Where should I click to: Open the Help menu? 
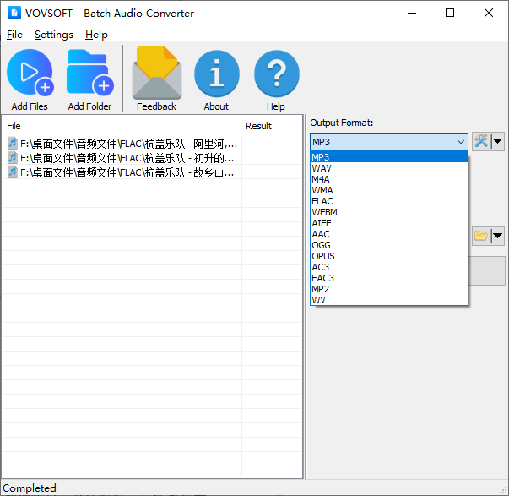(96, 35)
